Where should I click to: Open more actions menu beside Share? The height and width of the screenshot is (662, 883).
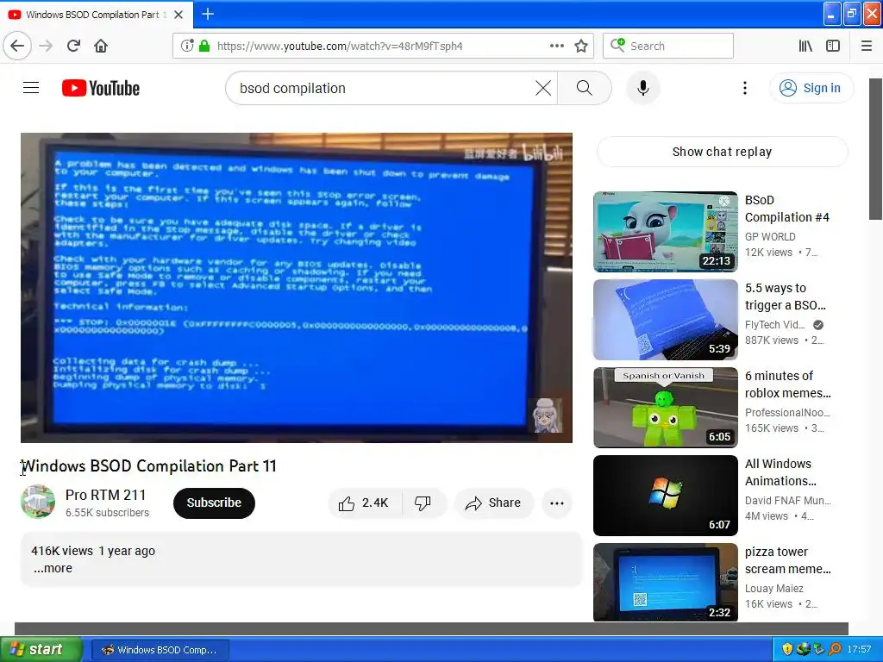(x=556, y=503)
